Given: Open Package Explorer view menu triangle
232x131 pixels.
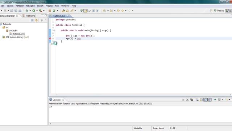Looking at the screenshot, I should 46,20.
